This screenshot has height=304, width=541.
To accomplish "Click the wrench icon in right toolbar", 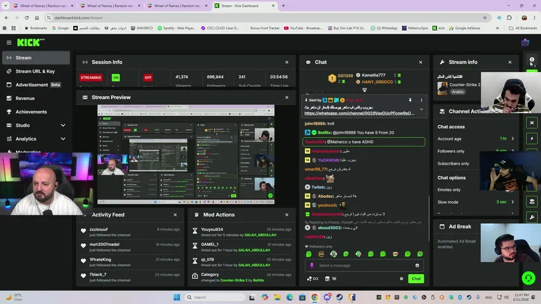I will [x=531, y=217].
